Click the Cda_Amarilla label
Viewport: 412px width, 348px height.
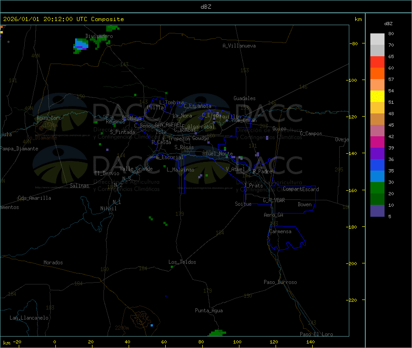(x=34, y=198)
